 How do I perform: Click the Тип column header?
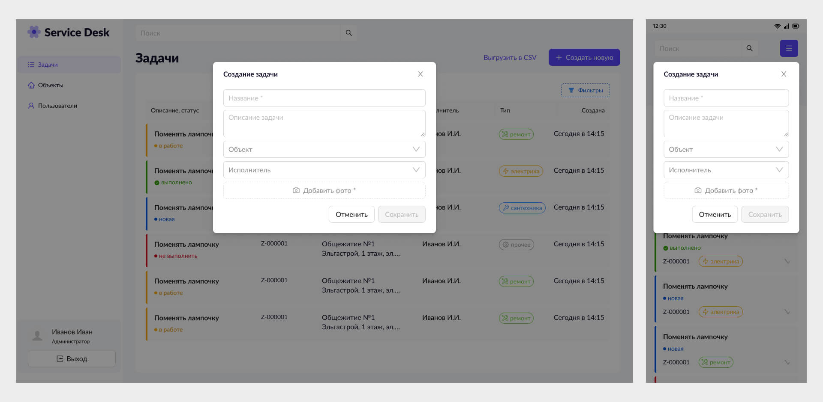coord(505,110)
